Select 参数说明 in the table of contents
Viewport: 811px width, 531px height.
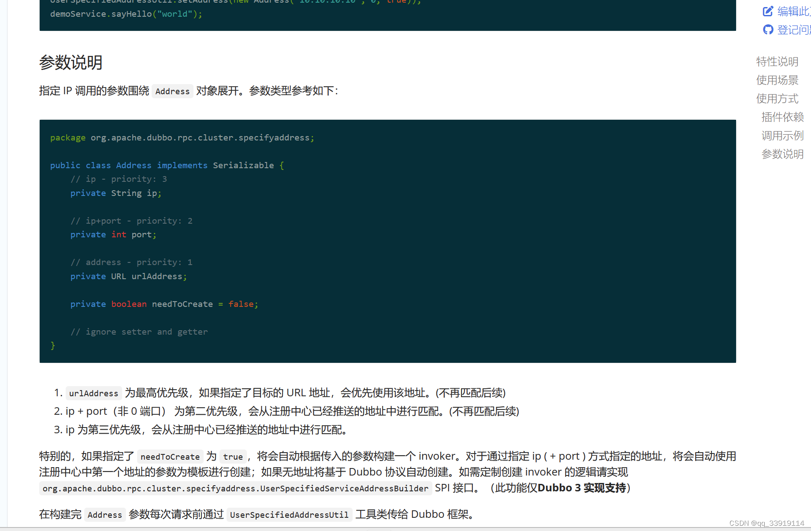[x=782, y=154]
